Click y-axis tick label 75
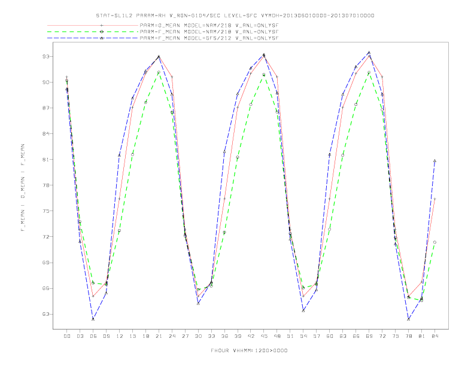This screenshot has width=474, height=366. click(x=46, y=211)
